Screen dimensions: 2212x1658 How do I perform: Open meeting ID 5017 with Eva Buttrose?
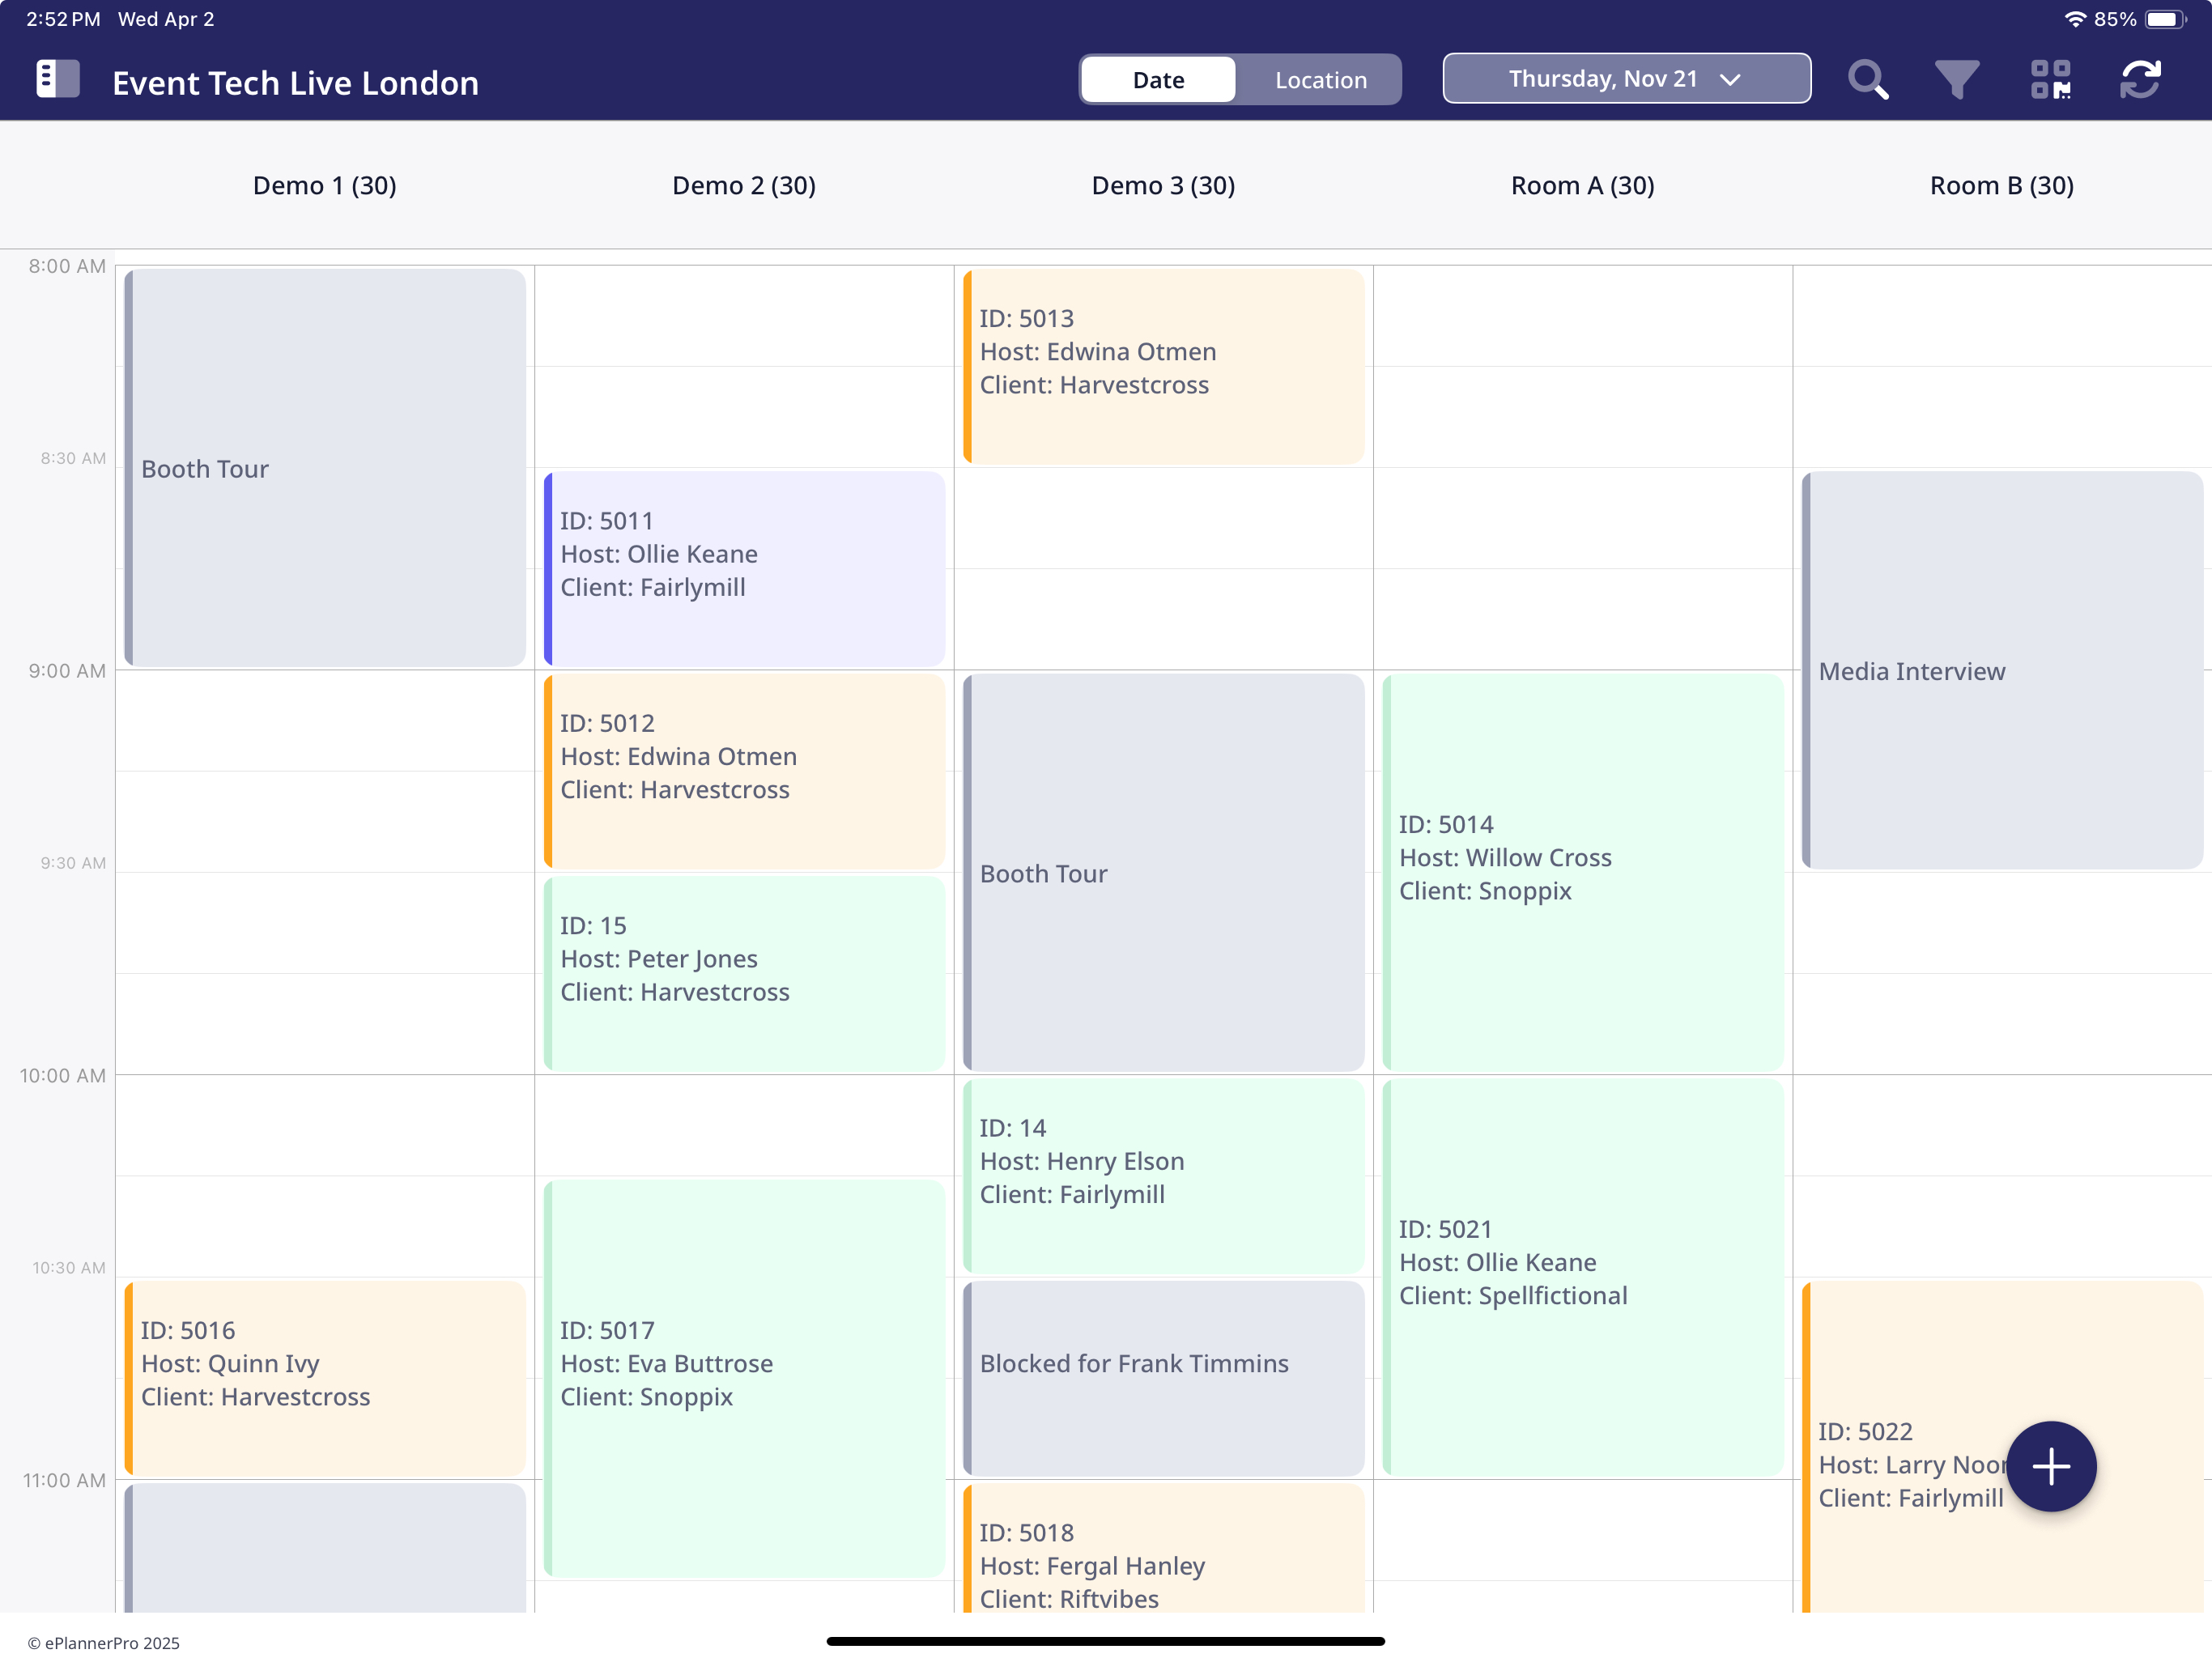[744, 1378]
